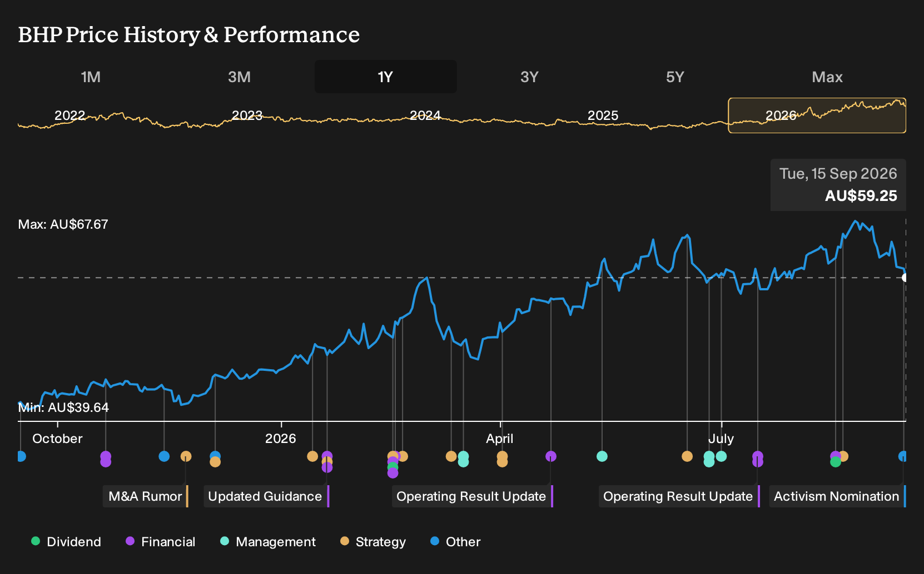924x574 pixels.
Task: Click the August orange Strategy event dot
Action: click(x=844, y=456)
